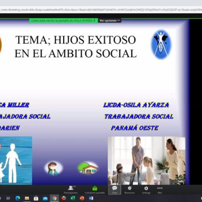202x202 pixels.
Task: Click the browser address bar URL
Action: [101, 10]
